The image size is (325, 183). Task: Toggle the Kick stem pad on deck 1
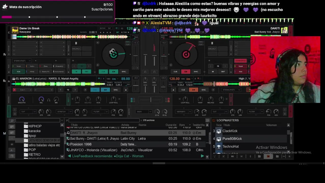point(19,72)
